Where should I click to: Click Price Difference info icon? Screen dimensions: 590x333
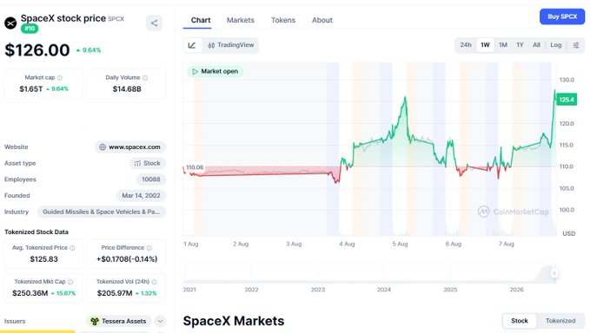point(149,248)
